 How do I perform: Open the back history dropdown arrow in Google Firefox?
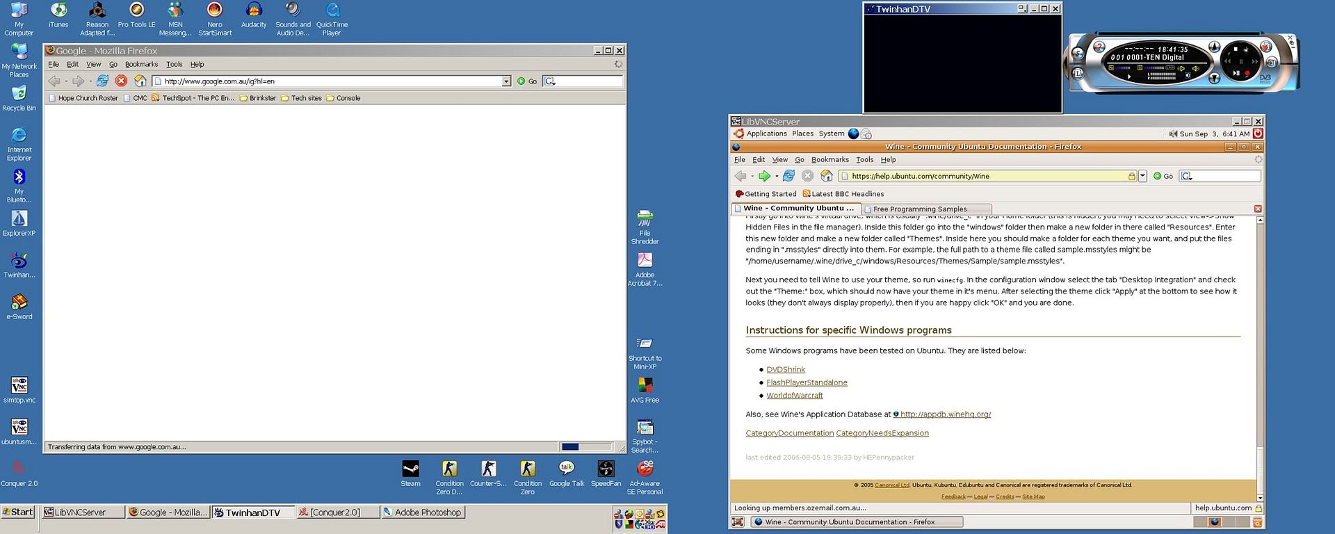[x=66, y=81]
